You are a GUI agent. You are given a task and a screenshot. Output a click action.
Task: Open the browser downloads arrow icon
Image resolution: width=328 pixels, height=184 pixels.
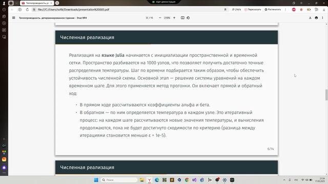click(324, 10)
